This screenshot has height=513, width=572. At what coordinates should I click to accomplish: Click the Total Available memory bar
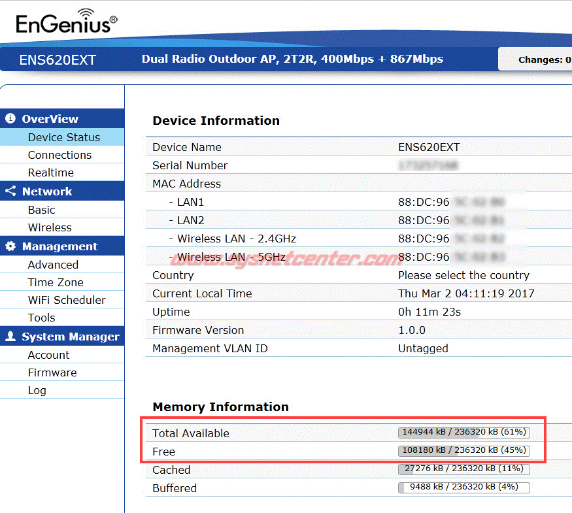point(463,433)
